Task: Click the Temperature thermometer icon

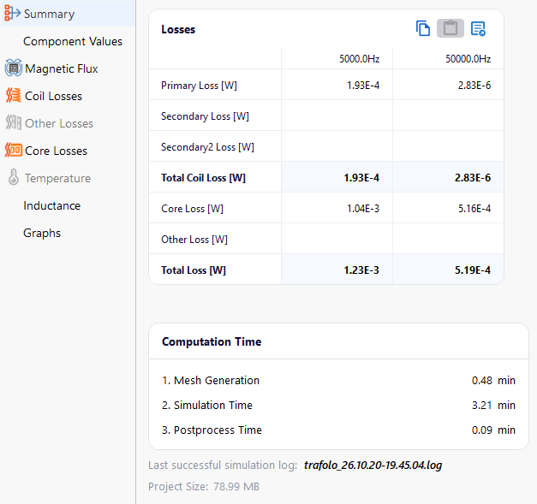Action: click(14, 177)
